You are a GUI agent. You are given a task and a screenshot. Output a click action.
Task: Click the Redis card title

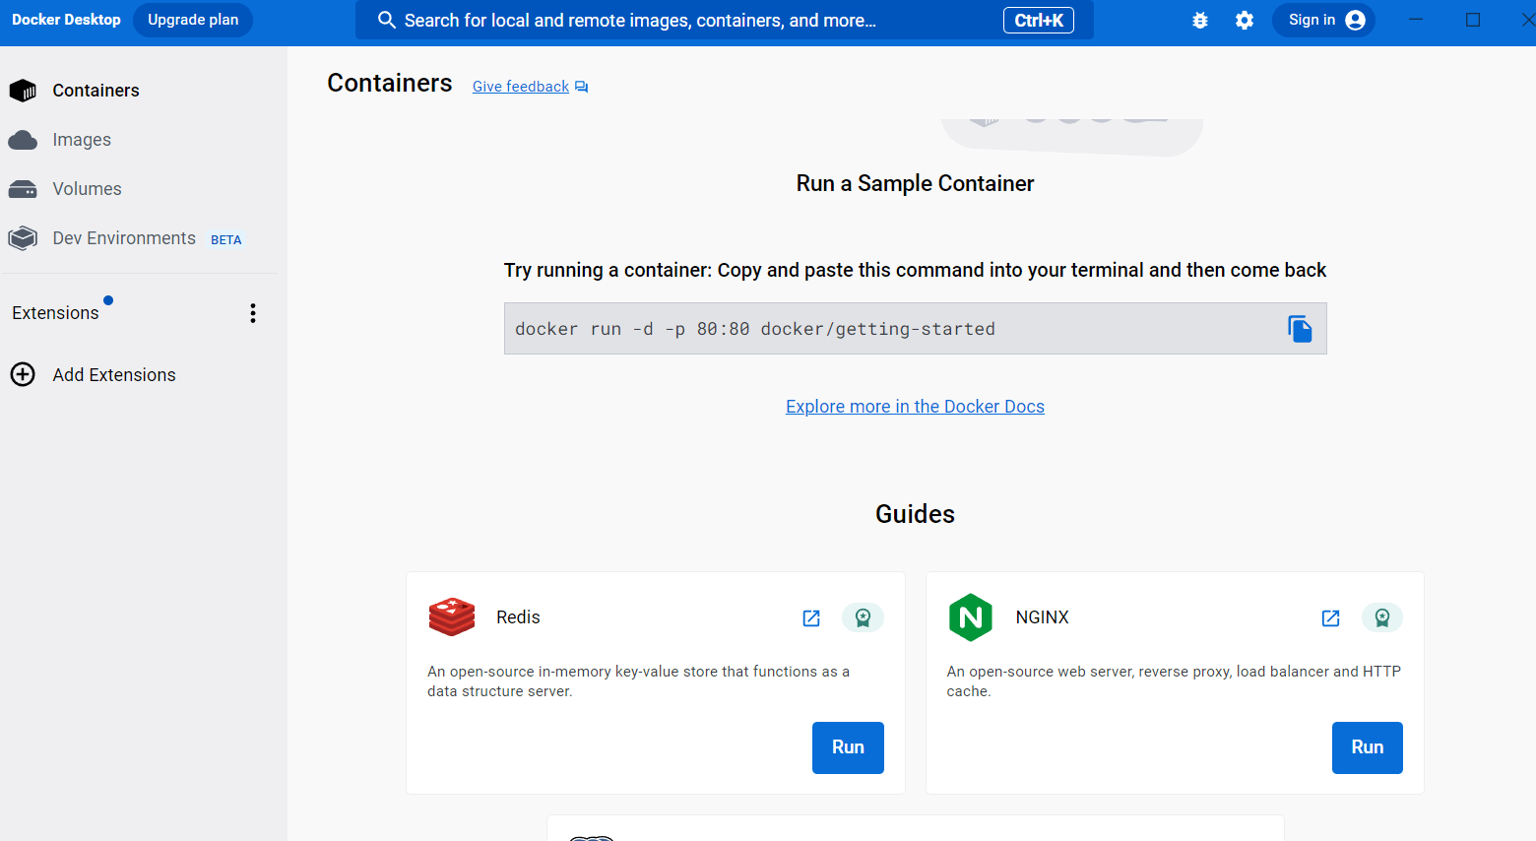tap(518, 617)
